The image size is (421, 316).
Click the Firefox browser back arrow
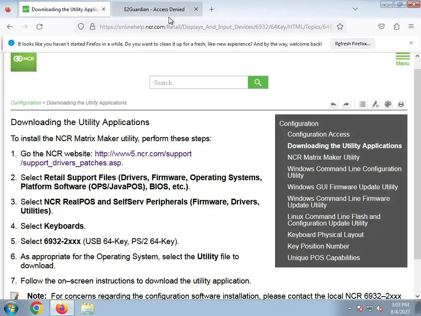10,27
